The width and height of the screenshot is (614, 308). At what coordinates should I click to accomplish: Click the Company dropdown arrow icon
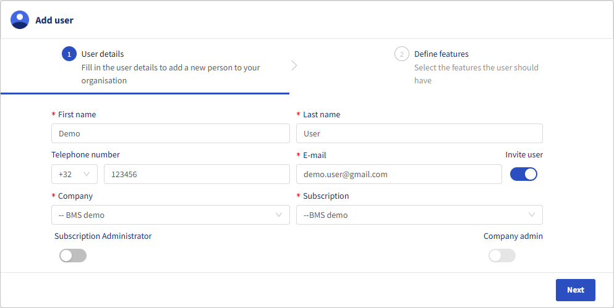279,215
